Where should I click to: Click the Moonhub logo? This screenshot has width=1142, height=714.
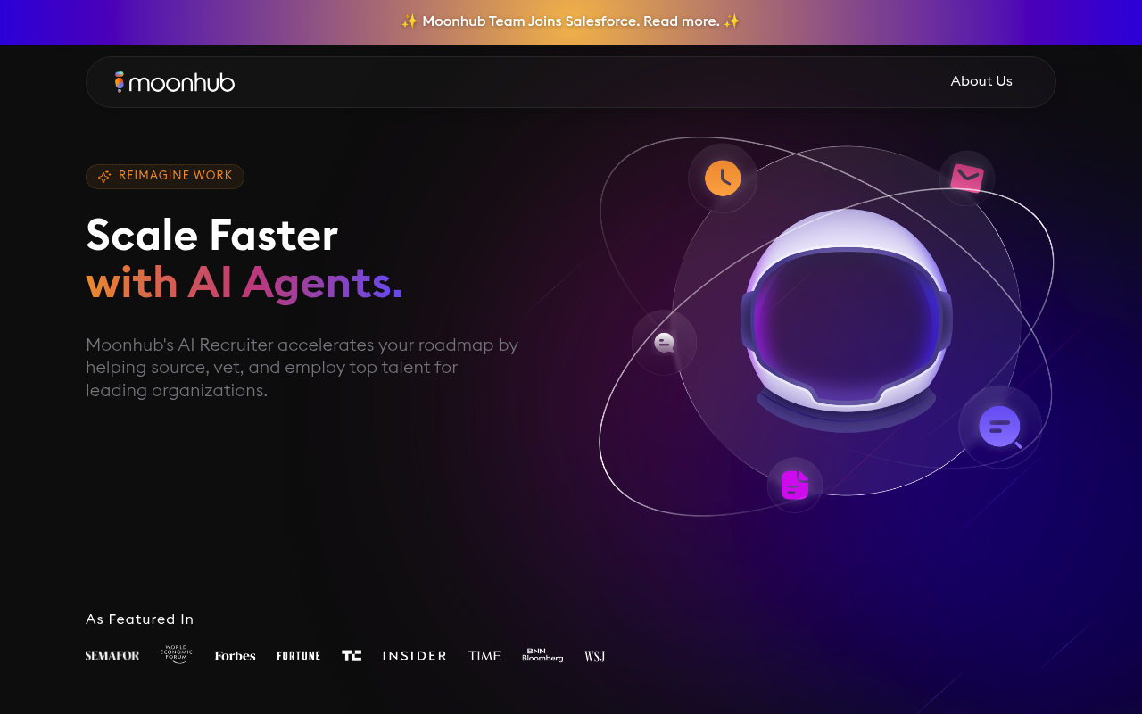175,82
